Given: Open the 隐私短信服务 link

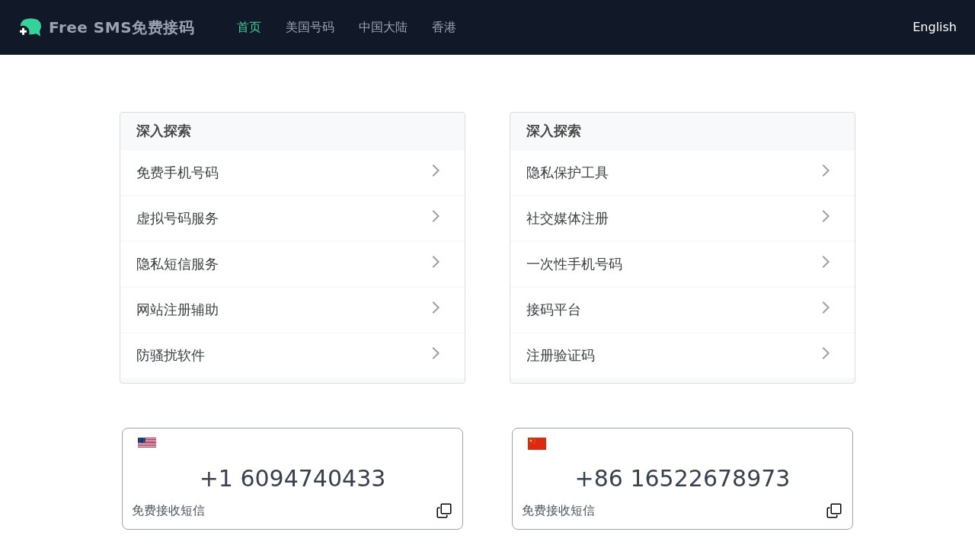Looking at the screenshot, I should tap(177, 264).
